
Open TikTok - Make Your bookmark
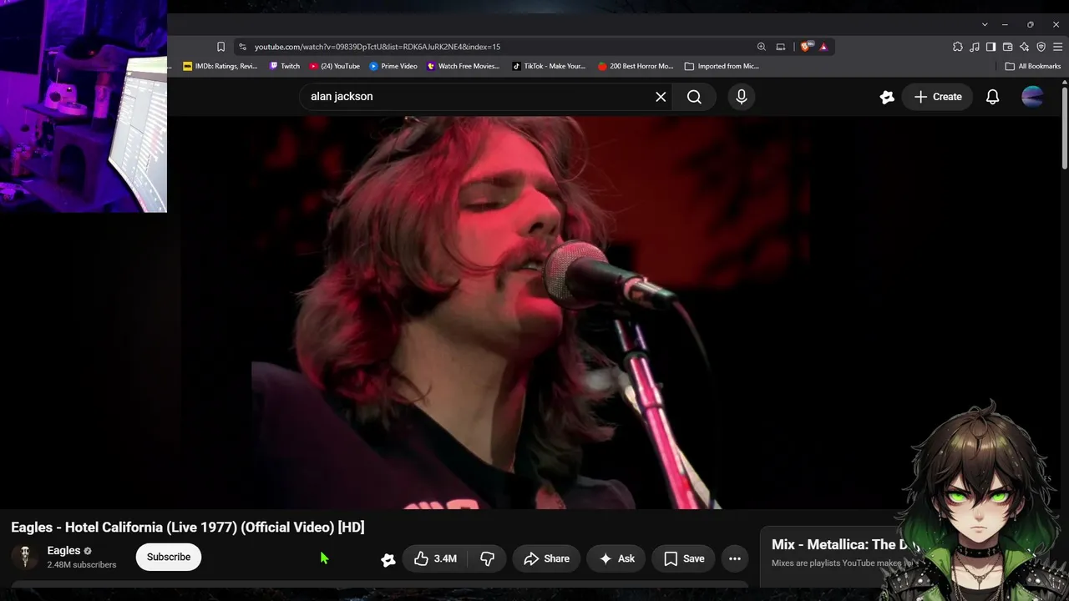(x=549, y=66)
